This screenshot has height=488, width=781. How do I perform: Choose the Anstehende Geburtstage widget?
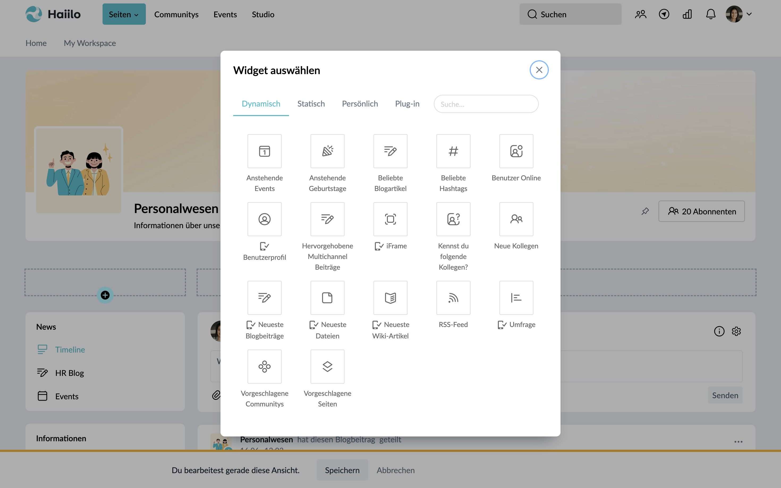pos(327,151)
